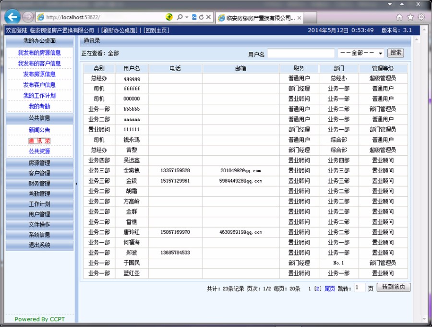This screenshot has height=327, width=432.
Task: Select 我的考勤 in the sidebar menu
Action: coord(39,106)
